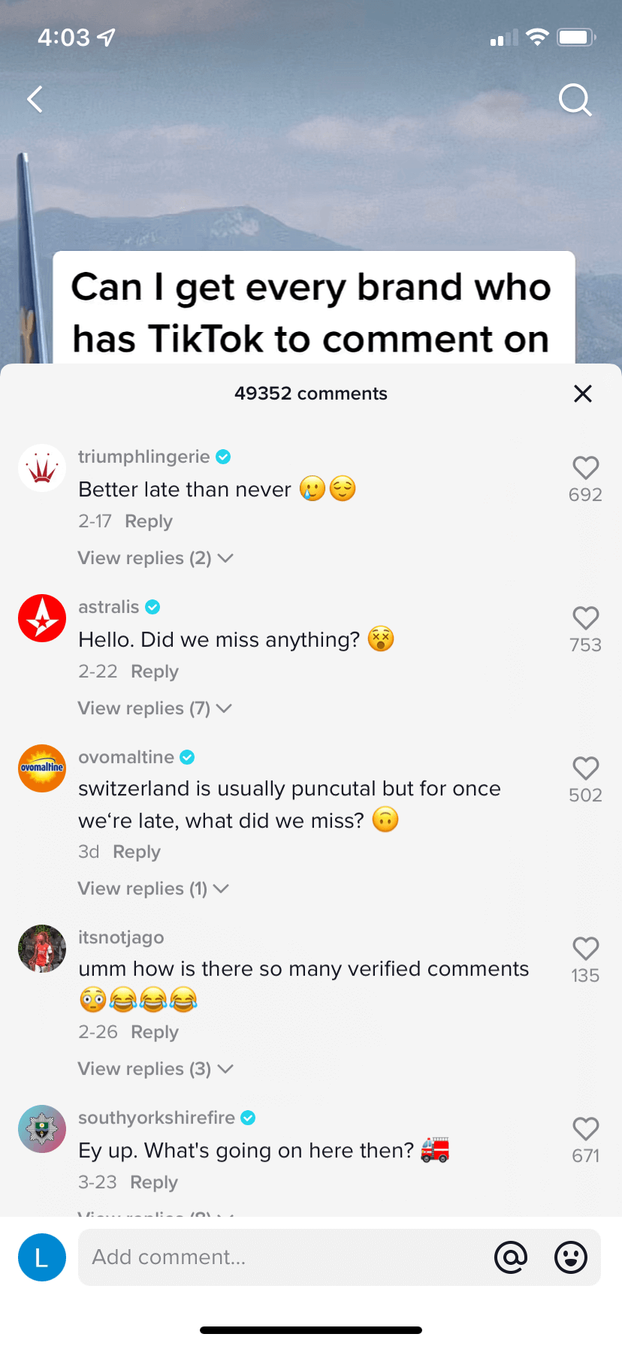Open the ovomaltine profile avatar
The image size is (622, 1346).
[42, 768]
